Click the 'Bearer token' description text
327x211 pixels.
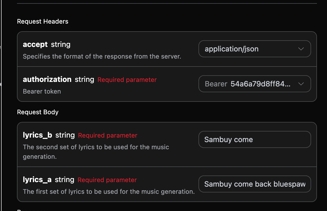(x=42, y=91)
